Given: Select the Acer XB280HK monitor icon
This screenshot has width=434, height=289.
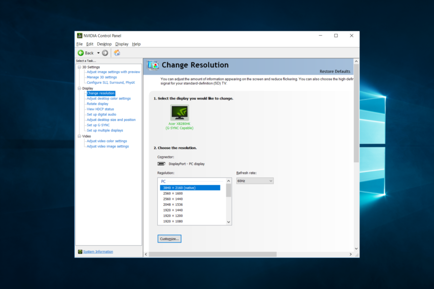Looking at the screenshot, I should pyautogui.click(x=180, y=113).
